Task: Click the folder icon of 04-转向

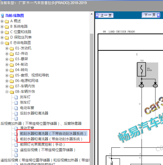Action: [x=12, y=70]
